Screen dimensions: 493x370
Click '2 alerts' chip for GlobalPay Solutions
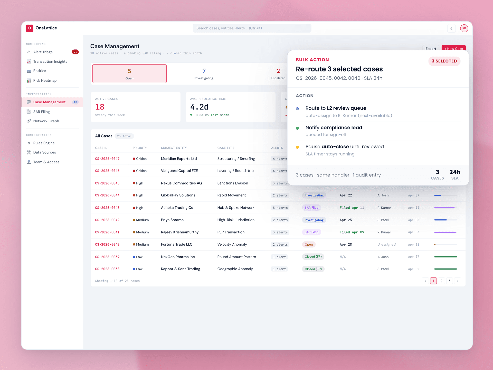click(x=280, y=195)
